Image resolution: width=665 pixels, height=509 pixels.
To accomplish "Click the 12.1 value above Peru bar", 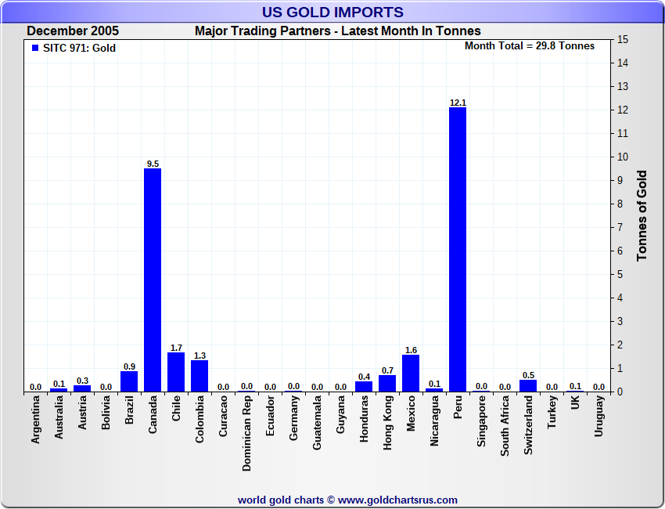I will (458, 103).
